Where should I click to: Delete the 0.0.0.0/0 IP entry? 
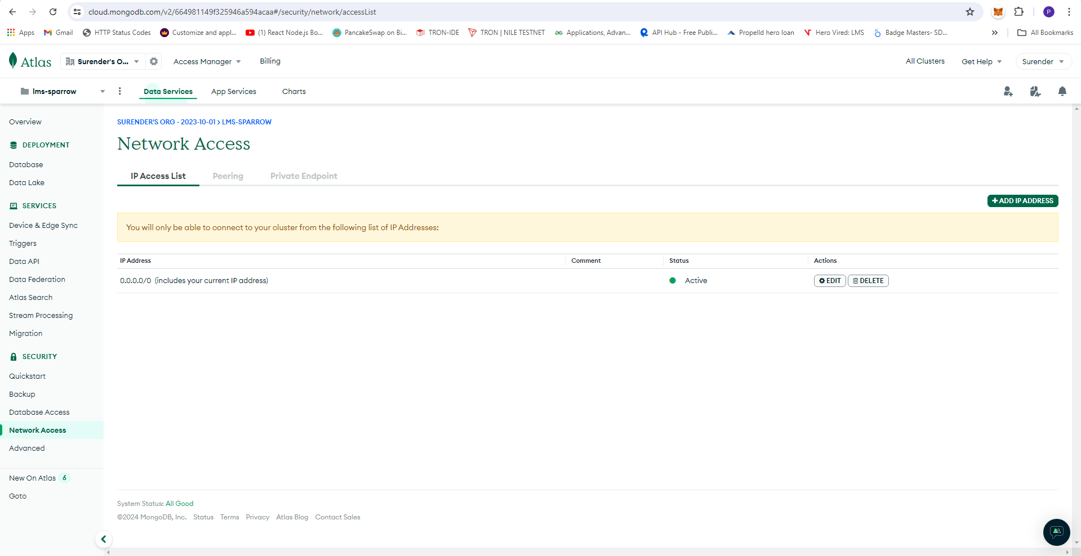pos(868,281)
